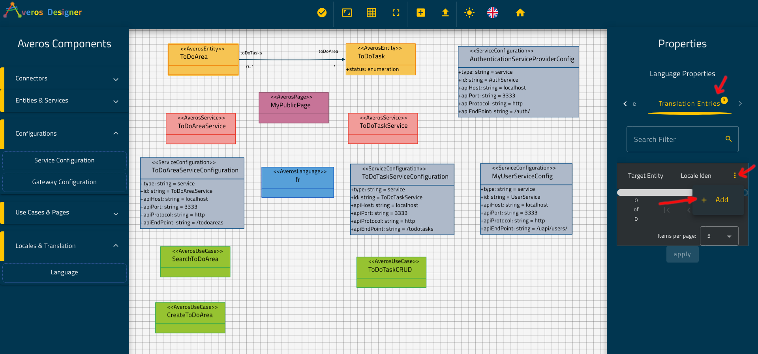758x354 pixels.
Task: Select the MyUserServiceConfig node
Action: point(526,199)
